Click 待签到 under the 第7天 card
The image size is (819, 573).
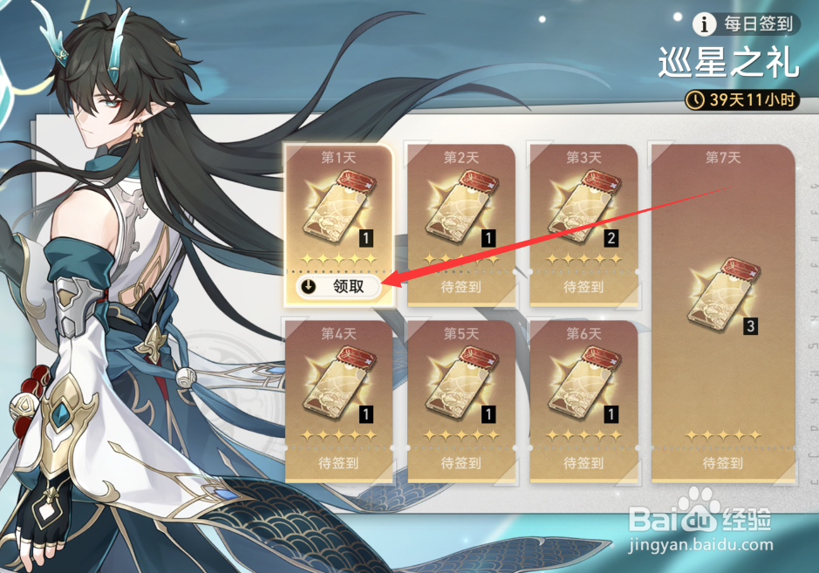[723, 463]
